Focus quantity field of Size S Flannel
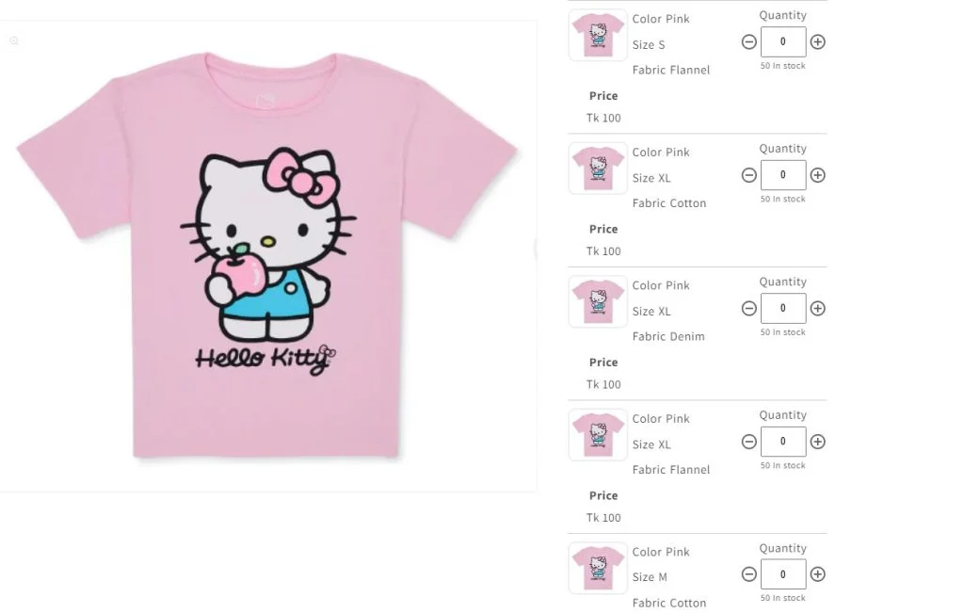The height and width of the screenshot is (613, 964). pyautogui.click(x=782, y=41)
